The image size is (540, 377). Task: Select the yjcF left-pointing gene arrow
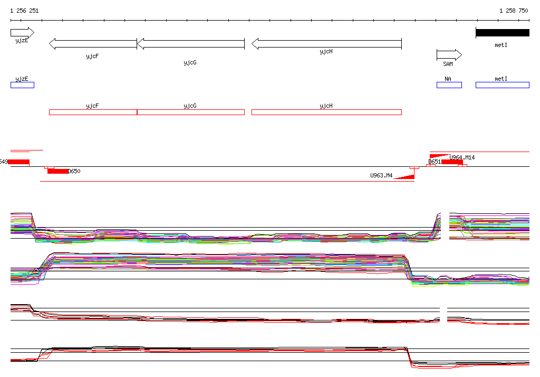click(93, 44)
